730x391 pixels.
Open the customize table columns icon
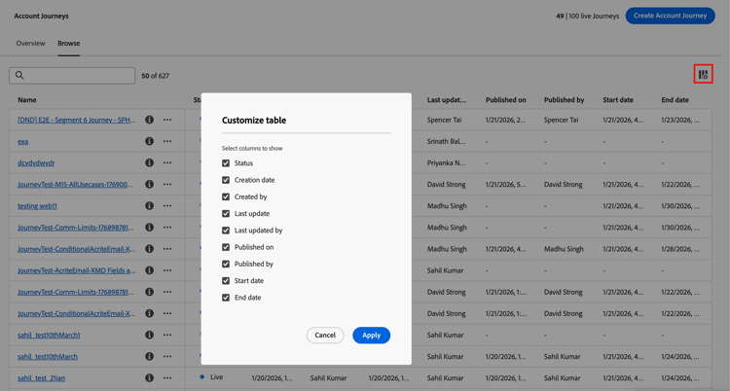[x=703, y=75]
